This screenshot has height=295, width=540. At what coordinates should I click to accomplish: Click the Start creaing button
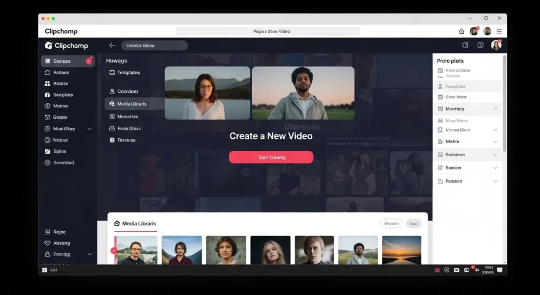pos(271,157)
